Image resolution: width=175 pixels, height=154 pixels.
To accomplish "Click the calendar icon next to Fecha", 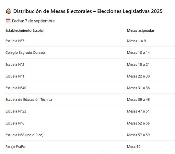I will (8, 21).
